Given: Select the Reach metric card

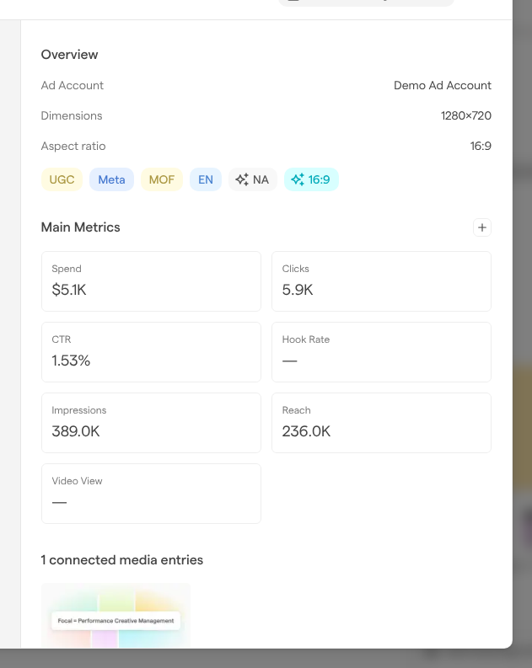Looking at the screenshot, I should click(382, 423).
